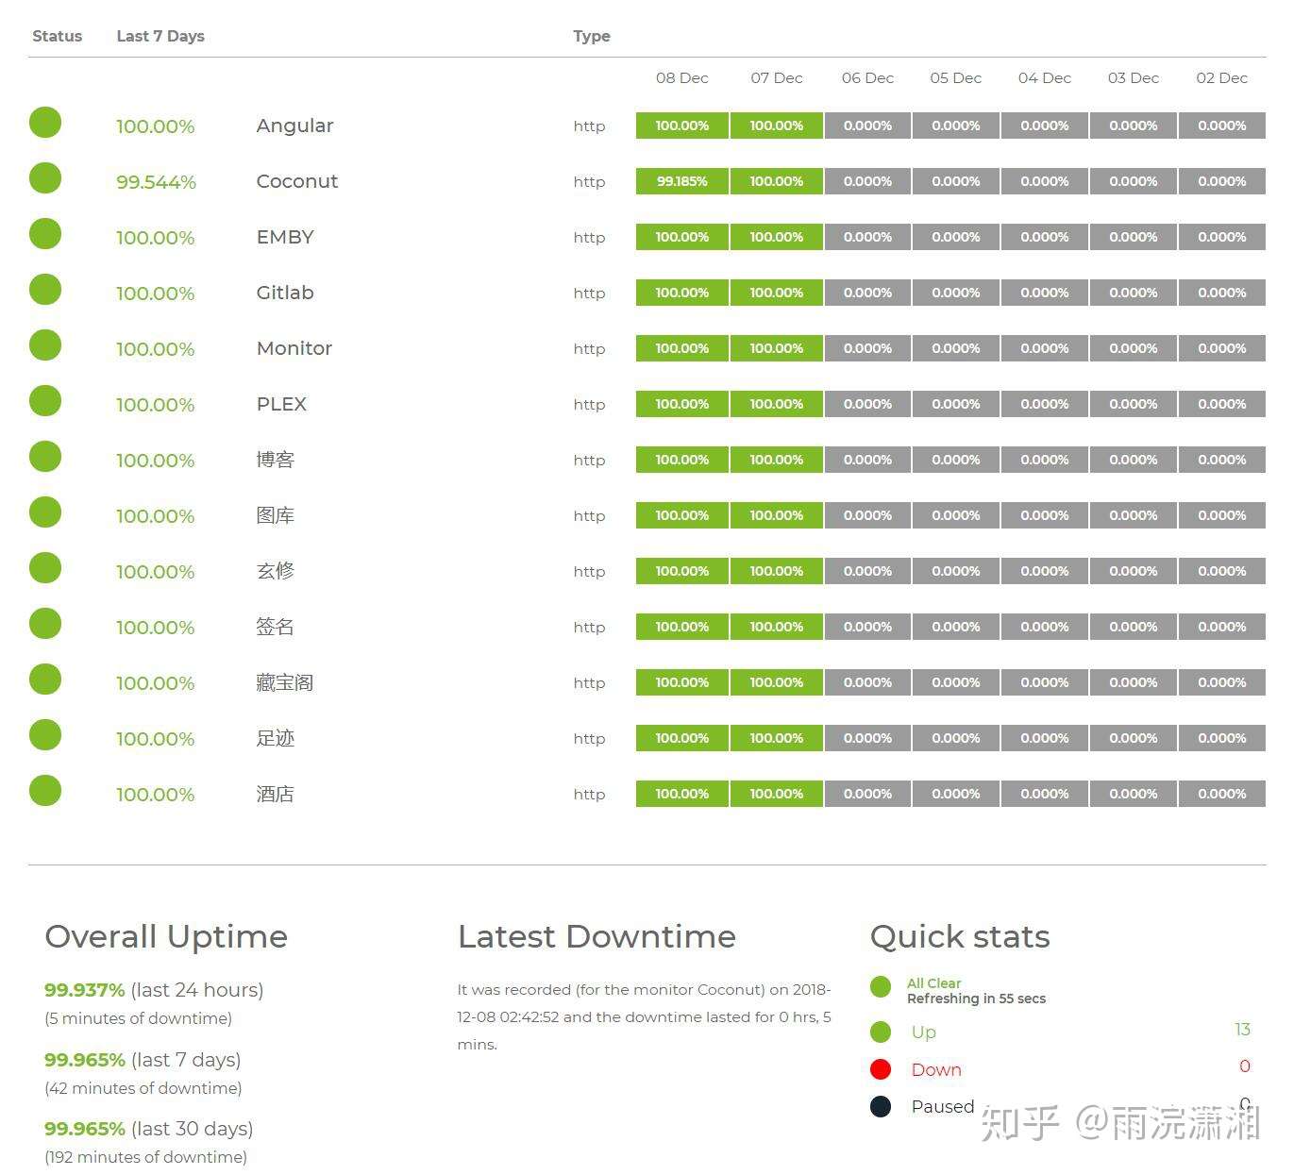
Task: Click the Gitlab row status dot
Action: (45, 290)
